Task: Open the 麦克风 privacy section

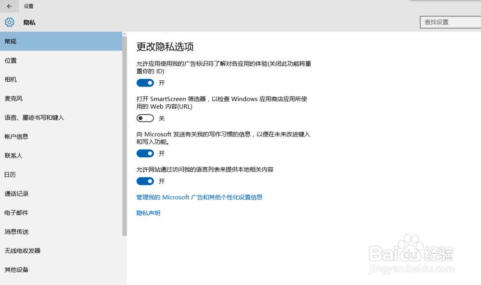Action: [61, 99]
